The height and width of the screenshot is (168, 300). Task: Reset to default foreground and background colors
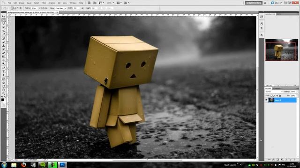tap(2, 97)
